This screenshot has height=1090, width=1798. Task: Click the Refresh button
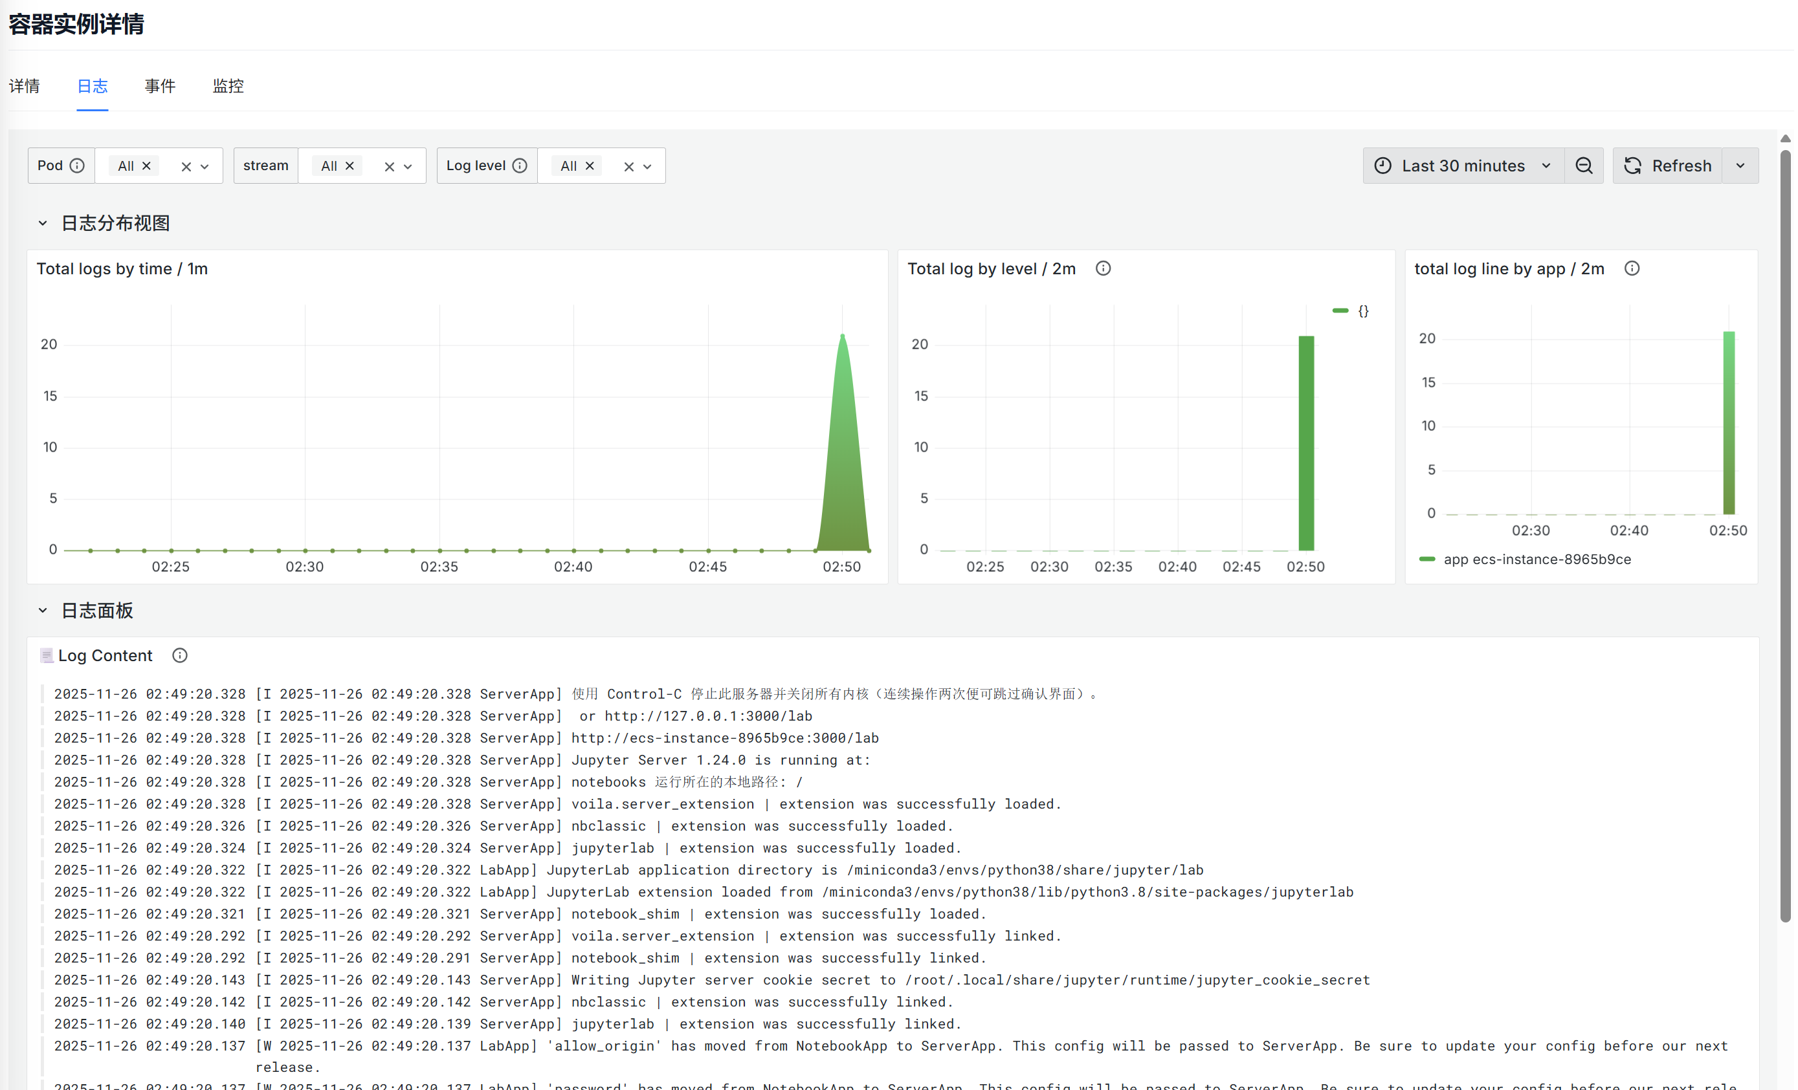click(1668, 166)
